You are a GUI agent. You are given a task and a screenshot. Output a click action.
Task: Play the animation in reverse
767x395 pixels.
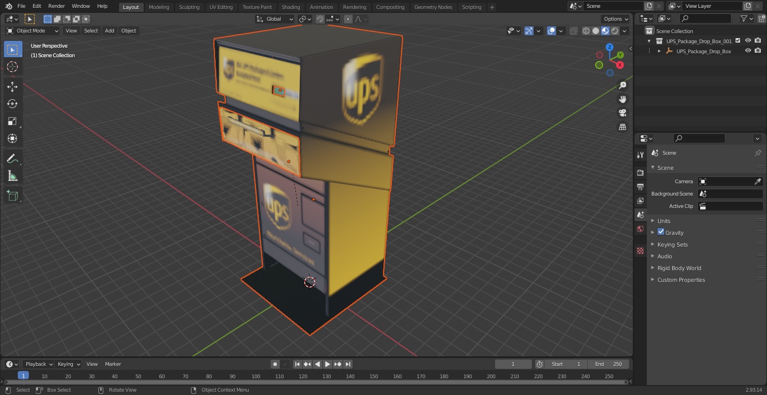[318, 364]
